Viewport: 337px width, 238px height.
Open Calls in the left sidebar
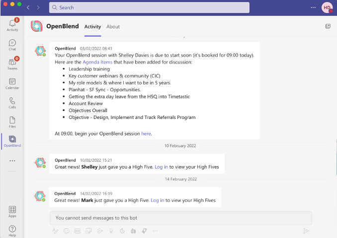pyautogui.click(x=12, y=103)
